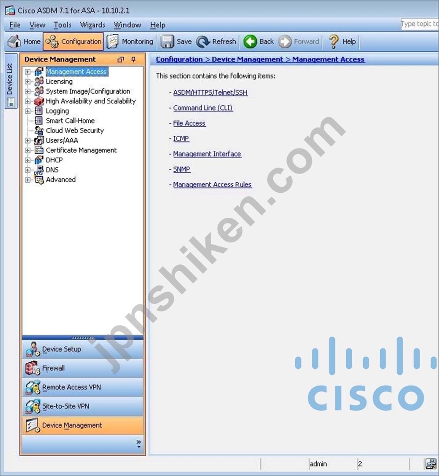Click the Device Management panel restore icon
Viewport: 439px width, 476px height.
121,60
